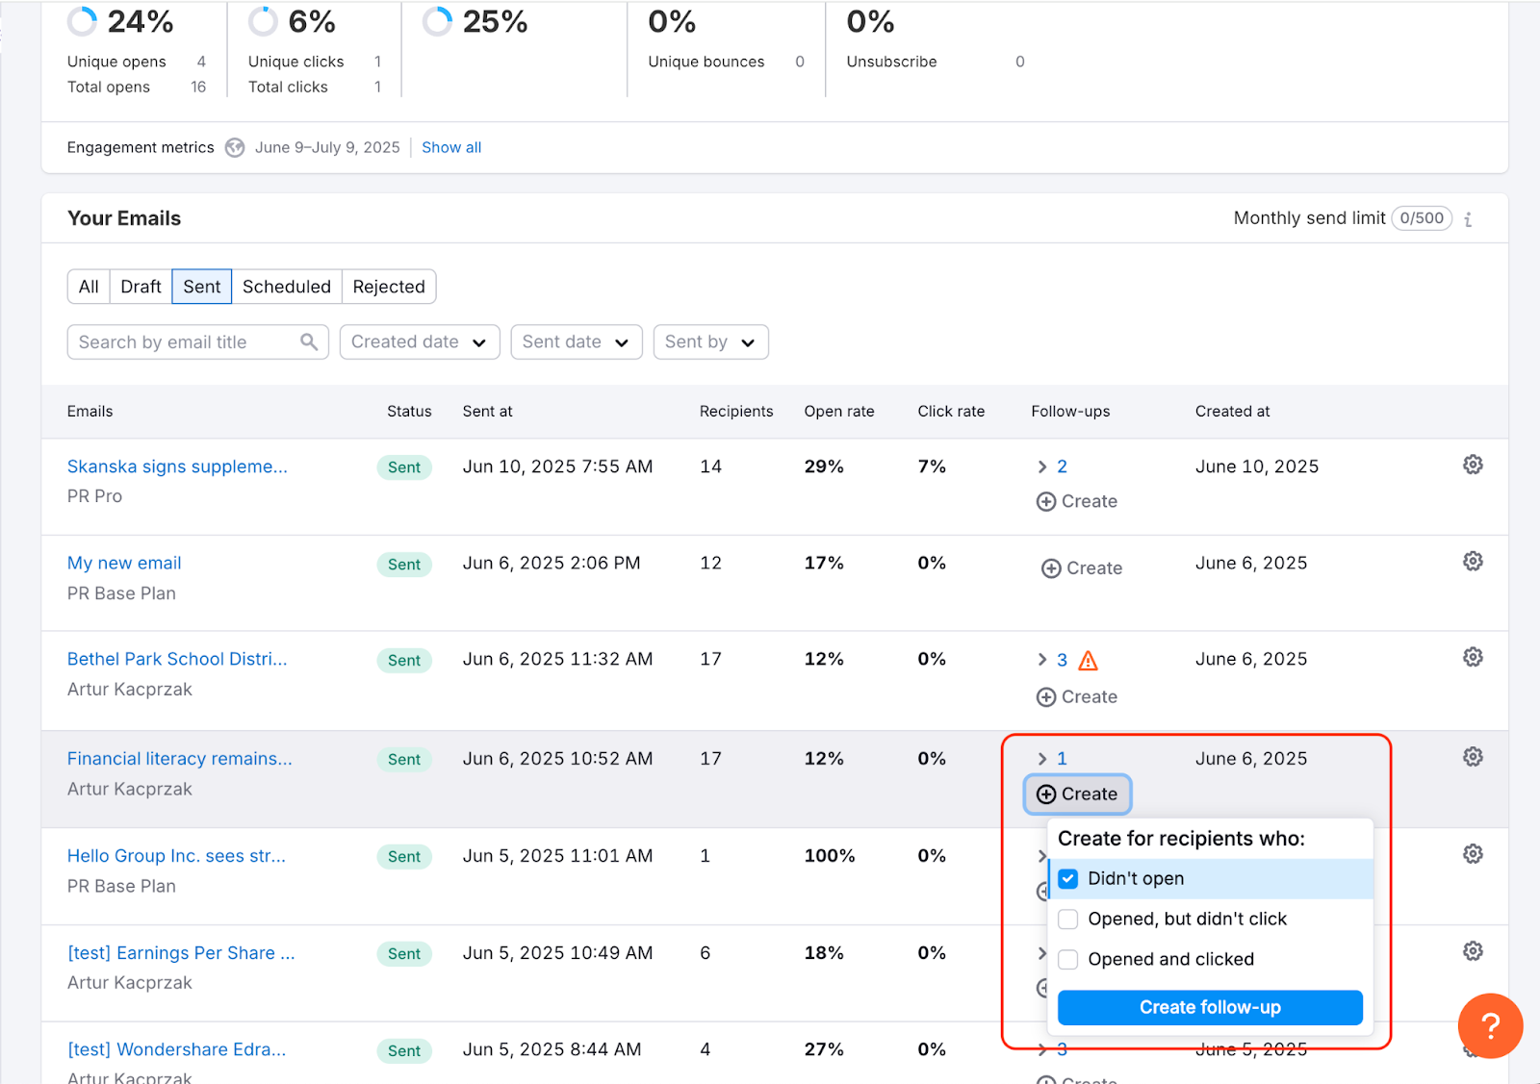
Task: Click the Create follow-up button
Action: (1209, 1008)
